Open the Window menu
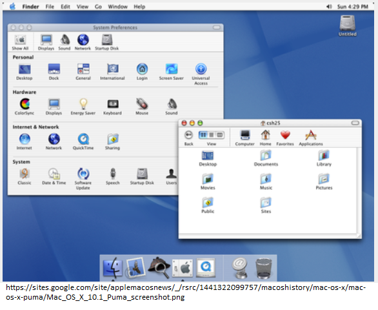 pos(117,6)
